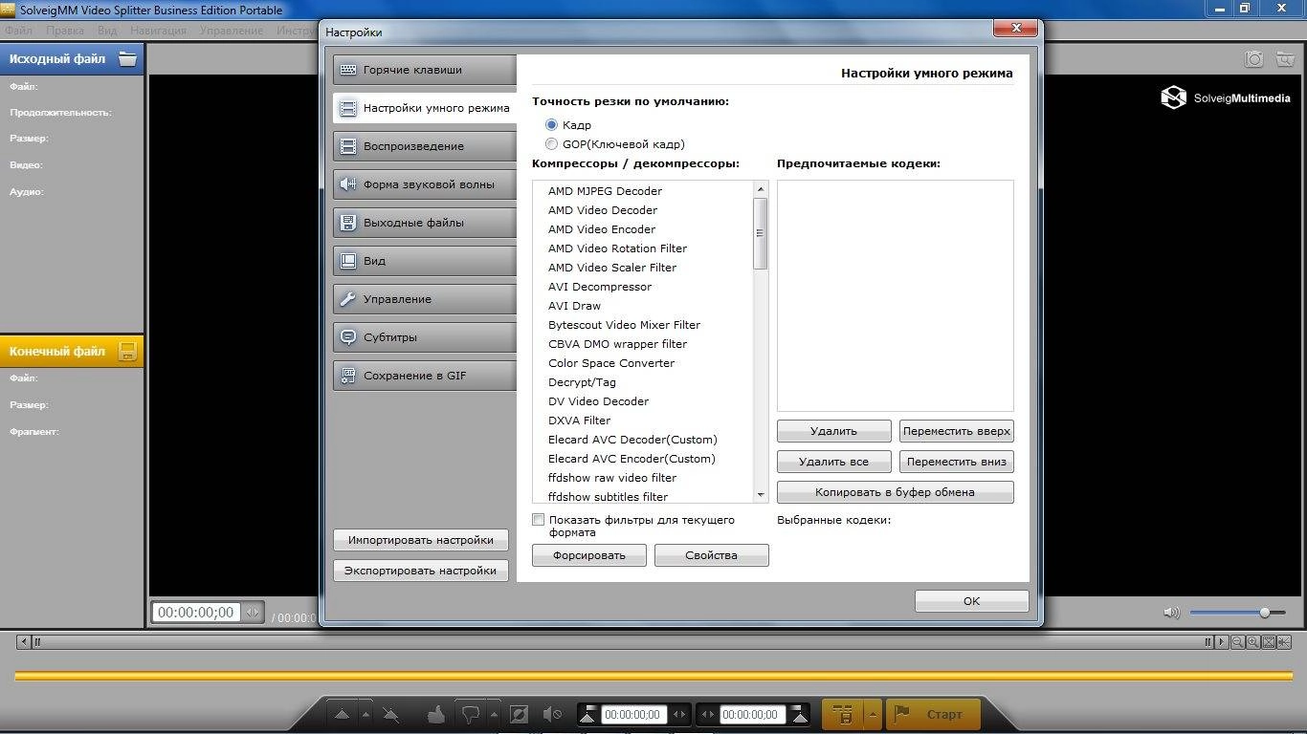Select Кадр radio button
This screenshot has width=1307, height=734.
click(x=551, y=125)
